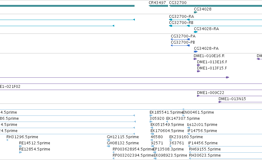The width and height of the screenshot is (262, 160).
Task: Click the DME1-013N15 feature label
Action: 232,99
